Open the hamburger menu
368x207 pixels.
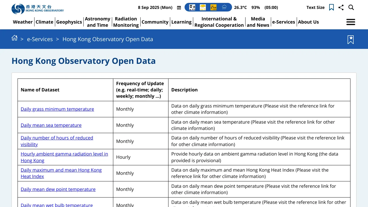pyautogui.click(x=351, y=22)
